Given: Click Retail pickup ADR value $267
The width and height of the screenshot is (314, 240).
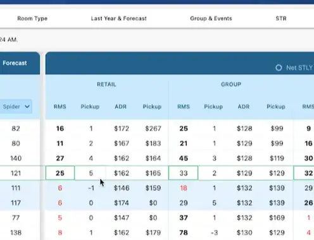Looking at the screenshot, I should pos(153,128).
